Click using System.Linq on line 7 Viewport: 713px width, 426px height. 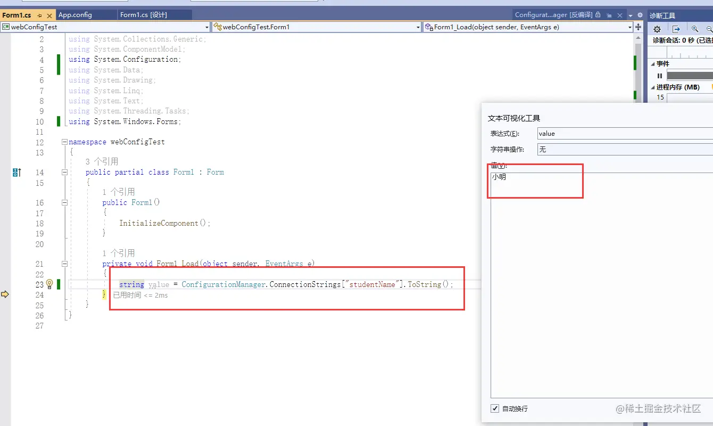(106, 91)
